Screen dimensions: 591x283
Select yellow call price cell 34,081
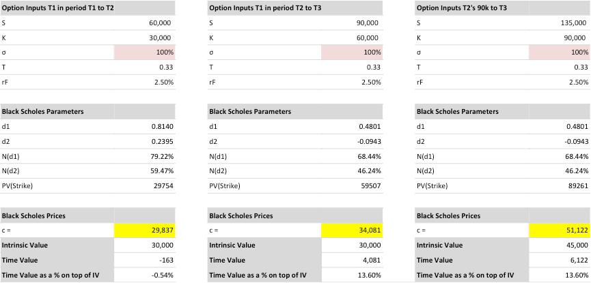point(352,230)
